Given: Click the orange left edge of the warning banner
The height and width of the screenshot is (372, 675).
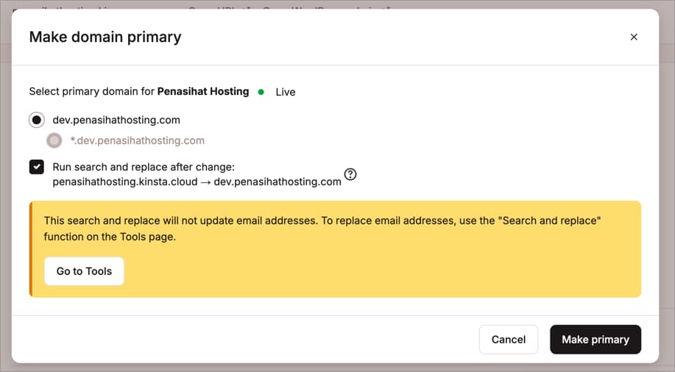Looking at the screenshot, I should [31, 249].
